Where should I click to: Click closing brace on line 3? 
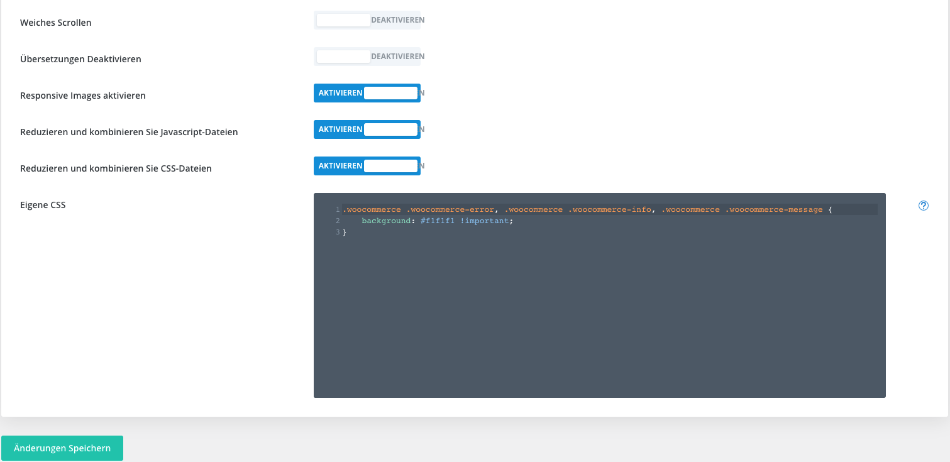pos(345,233)
